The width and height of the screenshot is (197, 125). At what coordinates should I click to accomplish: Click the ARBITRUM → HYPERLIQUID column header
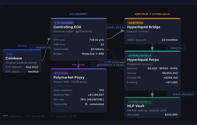152,14
